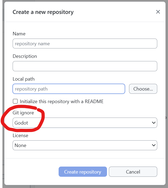Close the Create a new repository dialog
This screenshot has width=168, height=188.
tap(158, 12)
